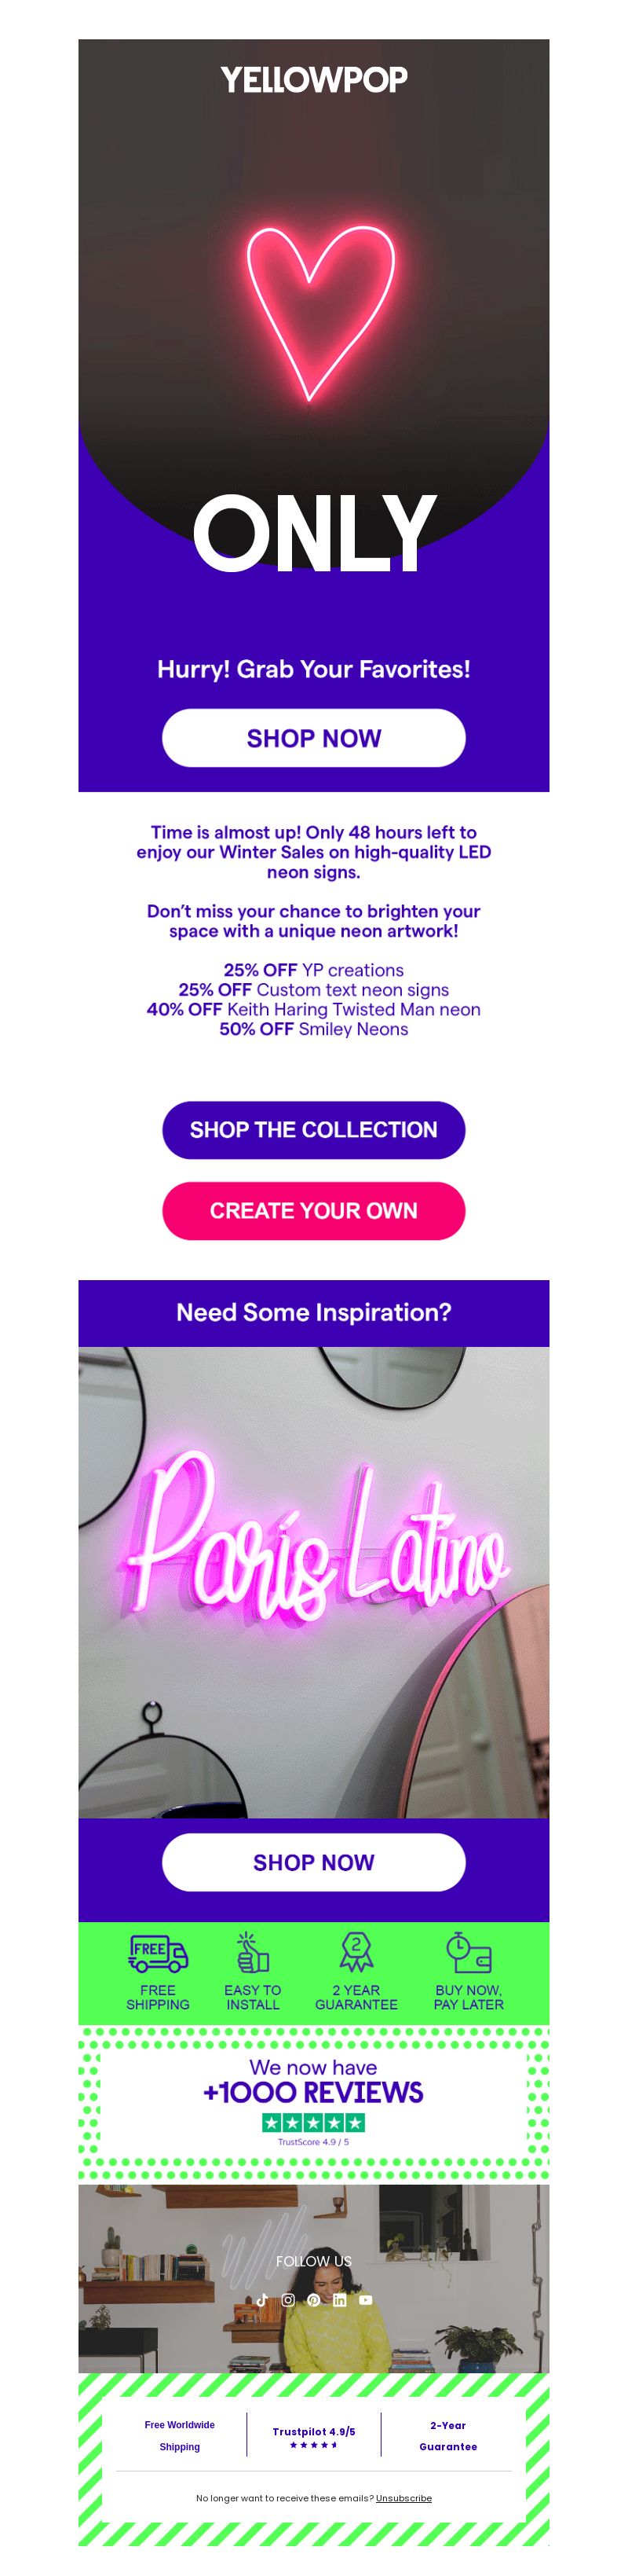Open the Pinterest social icon
Viewport: 628px width, 2576px height.
[x=313, y=2300]
